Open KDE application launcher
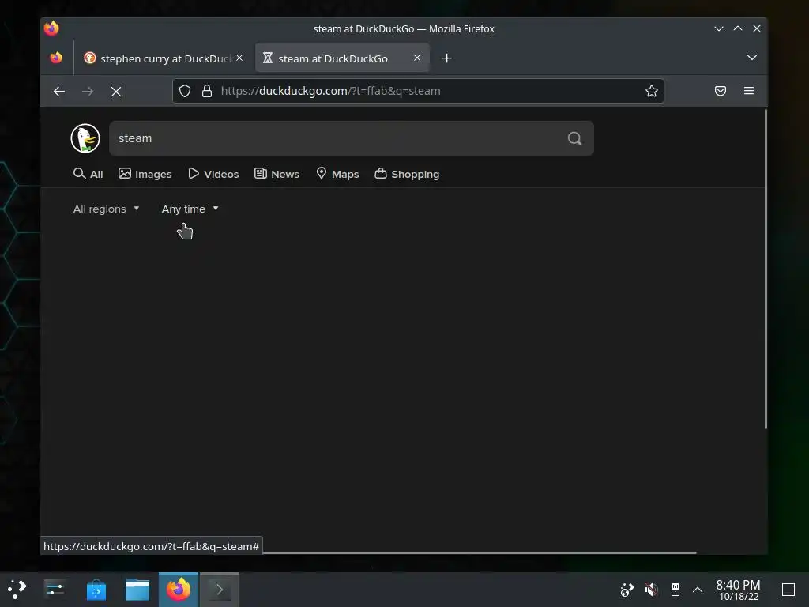This screenshot has width=809, height=607. [x=17, y=590]
